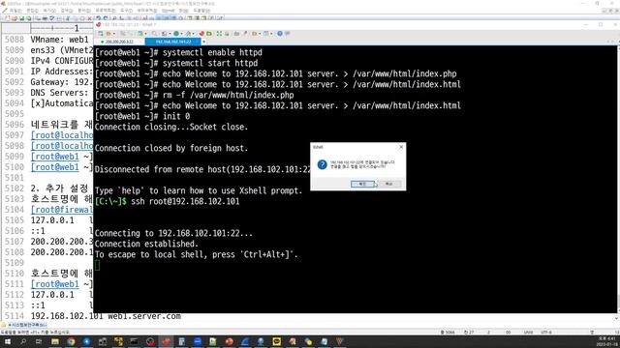Click terminal line 'systemctl enable httpd'
Viewport: 620px width, 348px height.
pyautogui.click(x=212, y=52)
